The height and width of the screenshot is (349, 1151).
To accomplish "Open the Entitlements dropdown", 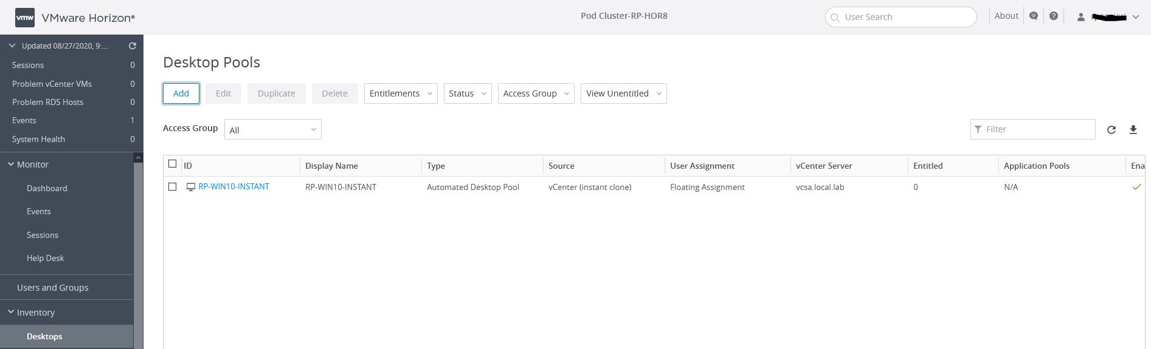I will tap(401, 93).
